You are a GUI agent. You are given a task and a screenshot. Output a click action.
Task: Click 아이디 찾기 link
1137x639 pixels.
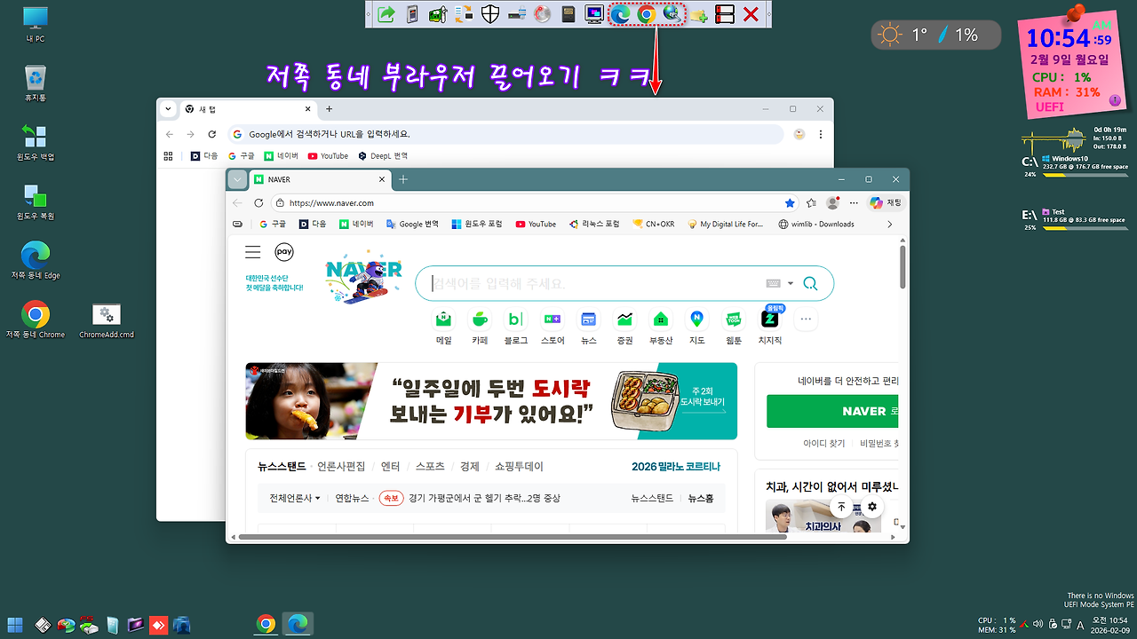[x=824, y=443]
